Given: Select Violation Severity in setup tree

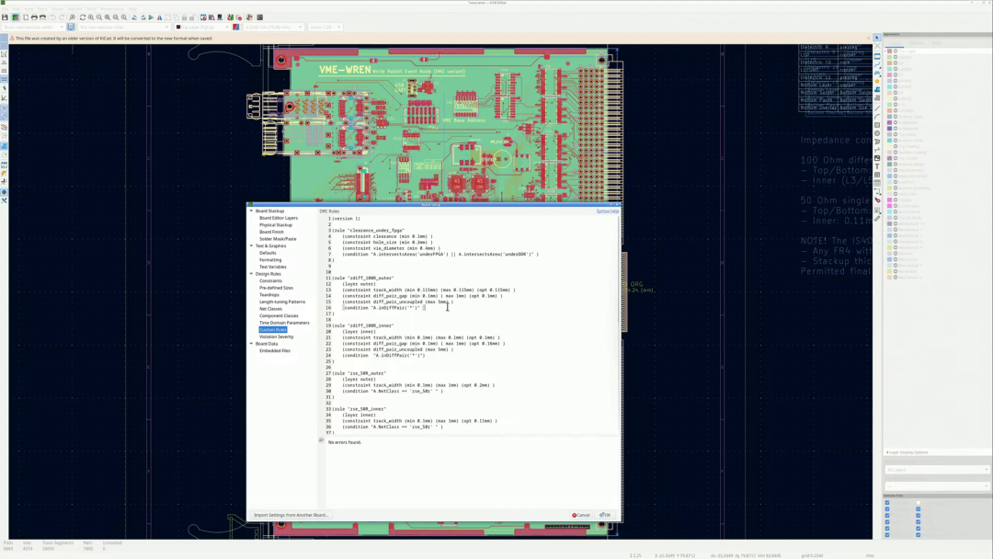Looking at the screenshot, I should pos(276,337).
